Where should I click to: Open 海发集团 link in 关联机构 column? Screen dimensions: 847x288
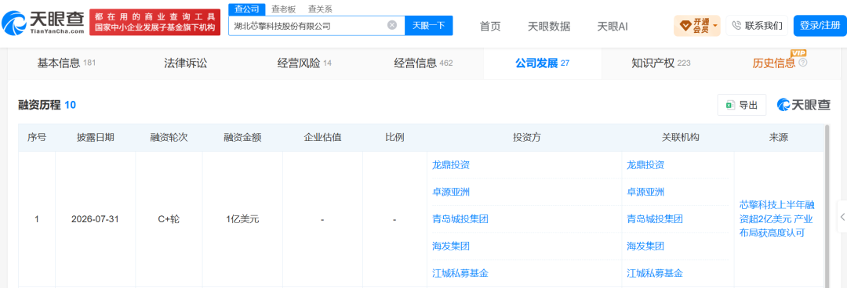click(x=645, y=246)
